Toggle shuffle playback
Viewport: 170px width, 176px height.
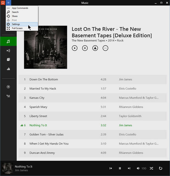coord(151,168)
